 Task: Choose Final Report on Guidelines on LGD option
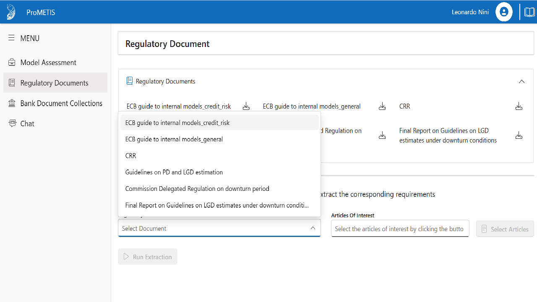click(x=219, y=205)
